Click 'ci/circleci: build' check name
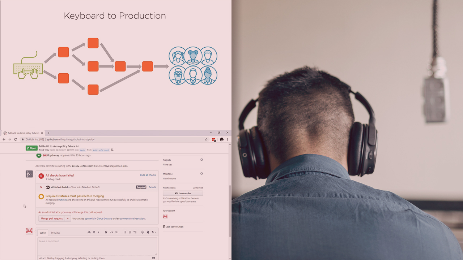The height and width of the screenshot is (260, 463). (59, 187)
